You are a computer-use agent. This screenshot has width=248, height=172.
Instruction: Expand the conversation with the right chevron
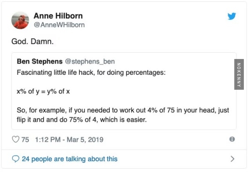coord(232,159)
